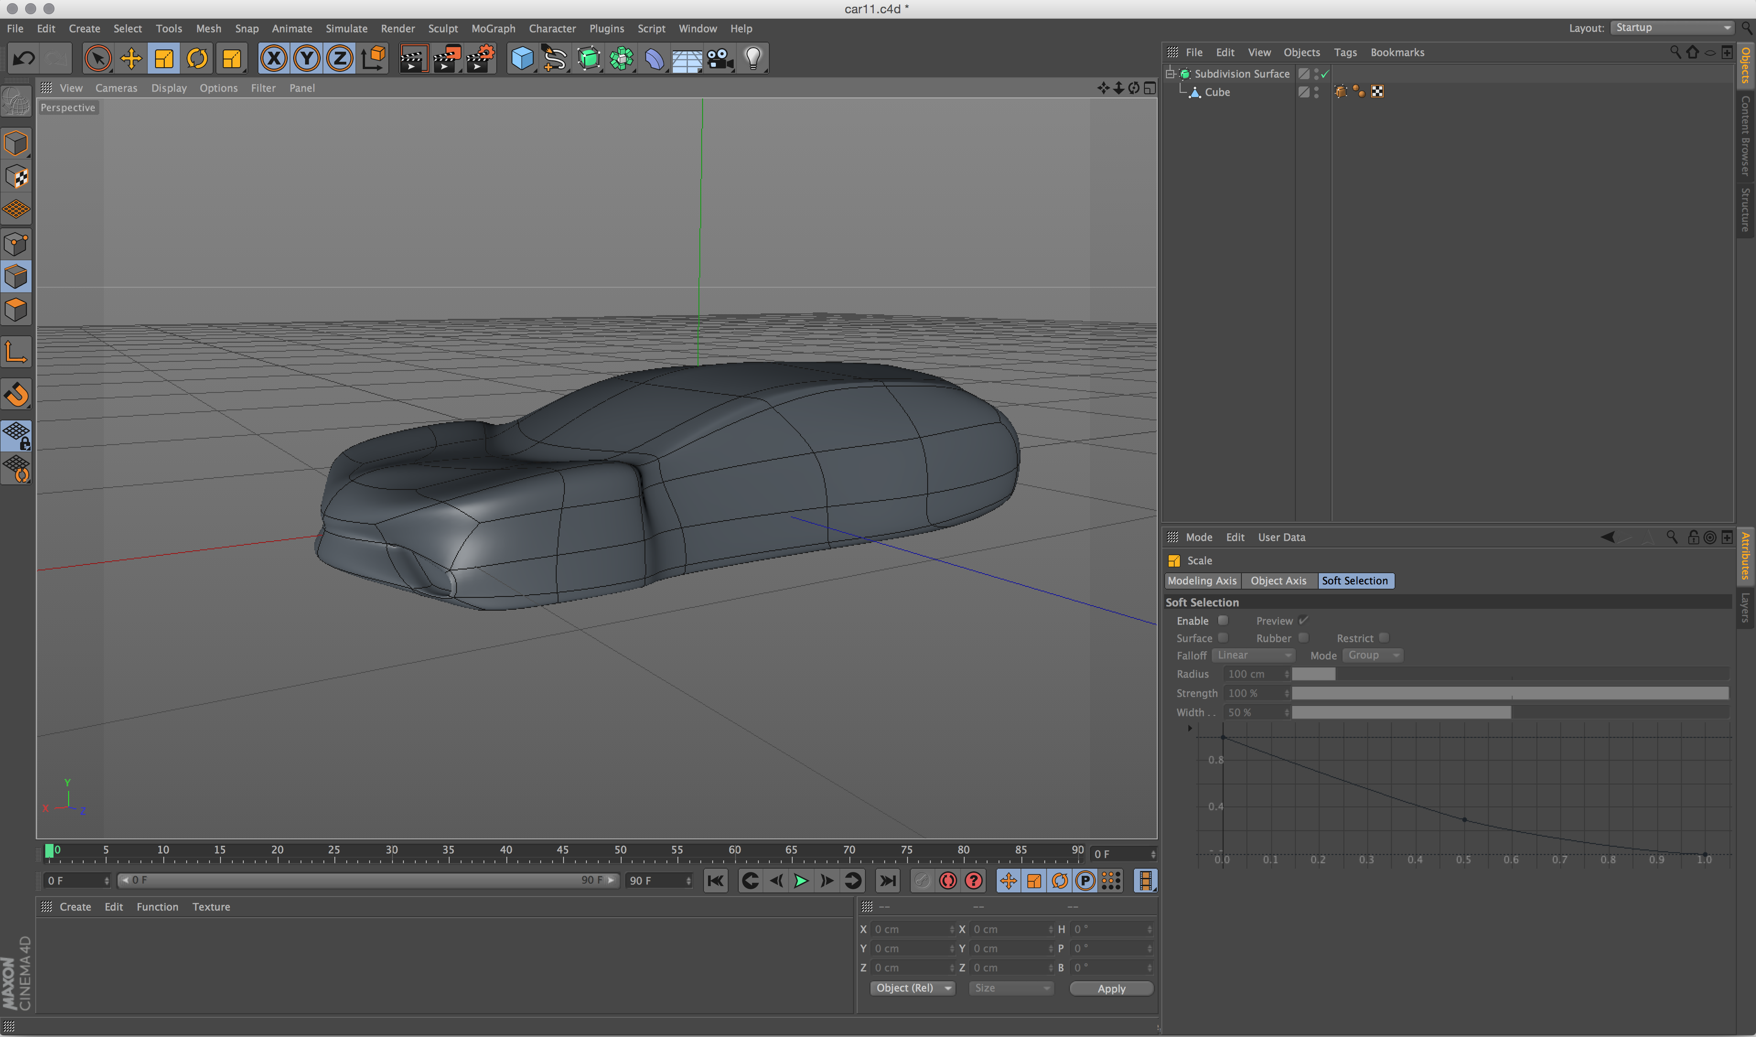Toggle Y axis lock
The height and width of the screenshot is (1037, 1756).
(306, 59)
